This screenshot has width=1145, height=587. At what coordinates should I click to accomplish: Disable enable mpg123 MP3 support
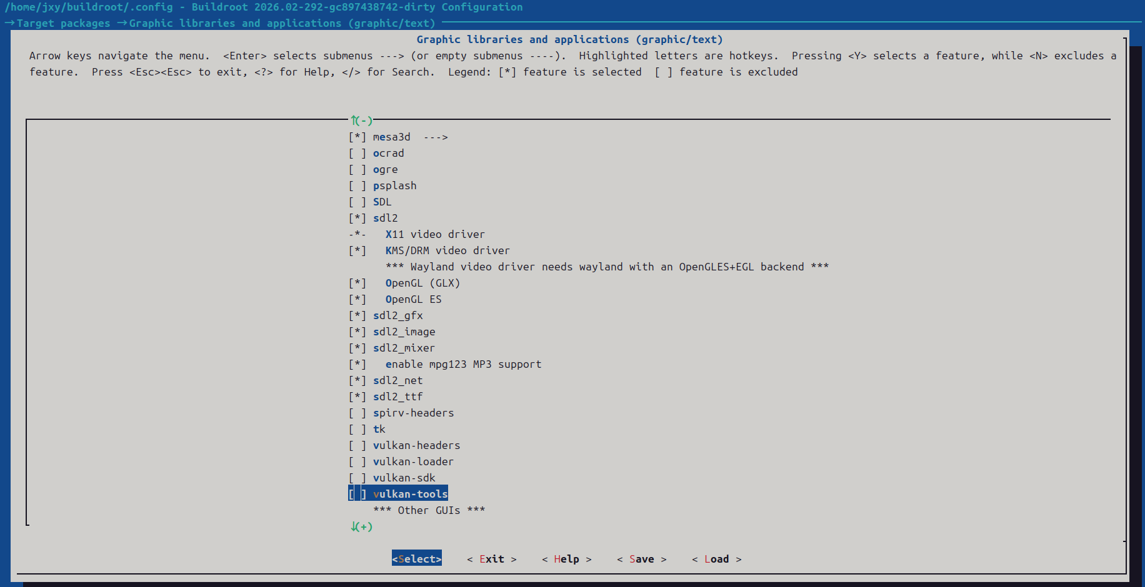point(357,364)
